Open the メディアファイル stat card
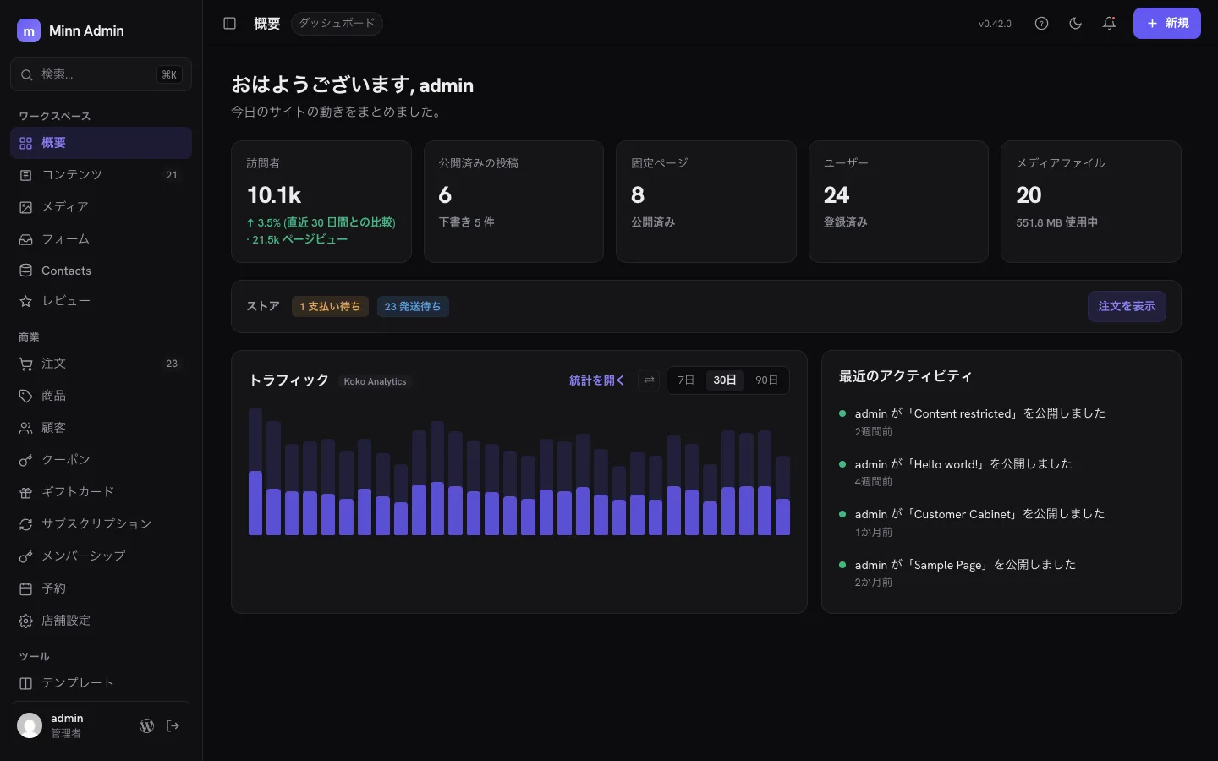The width and height of the screenshot is (1218, 761). tap(1091, 201)
